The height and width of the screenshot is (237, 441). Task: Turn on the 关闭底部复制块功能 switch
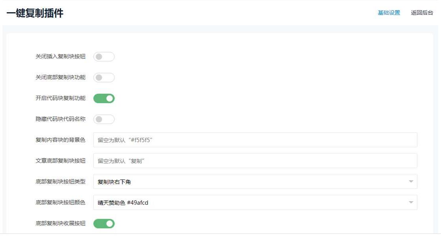[x=104, y=78]
